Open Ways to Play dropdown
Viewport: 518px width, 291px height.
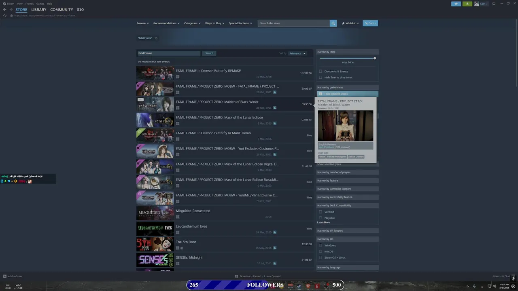[214, 23]
